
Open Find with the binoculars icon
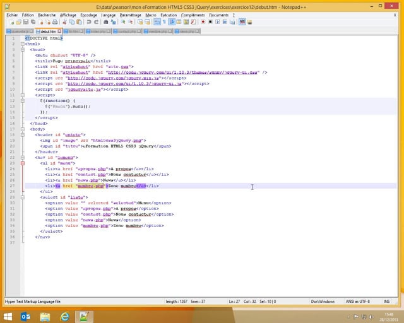106,22
